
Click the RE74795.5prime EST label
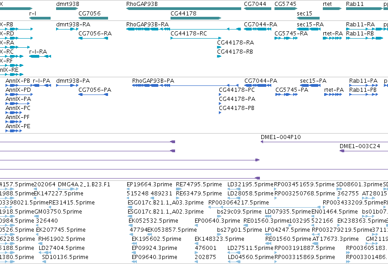(199, 184)
